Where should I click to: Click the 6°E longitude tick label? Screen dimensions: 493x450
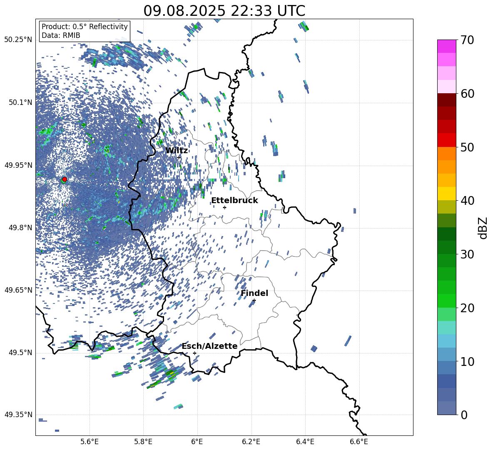pyautogui.click(x=197, y=442)
